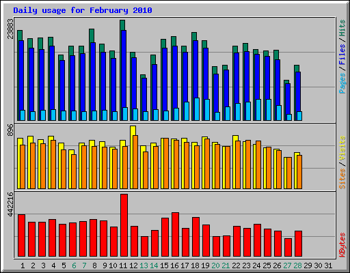Click the red KBytes bar for day 27
The width and height of the screenshot is (350, 273).
pos(288,248)
